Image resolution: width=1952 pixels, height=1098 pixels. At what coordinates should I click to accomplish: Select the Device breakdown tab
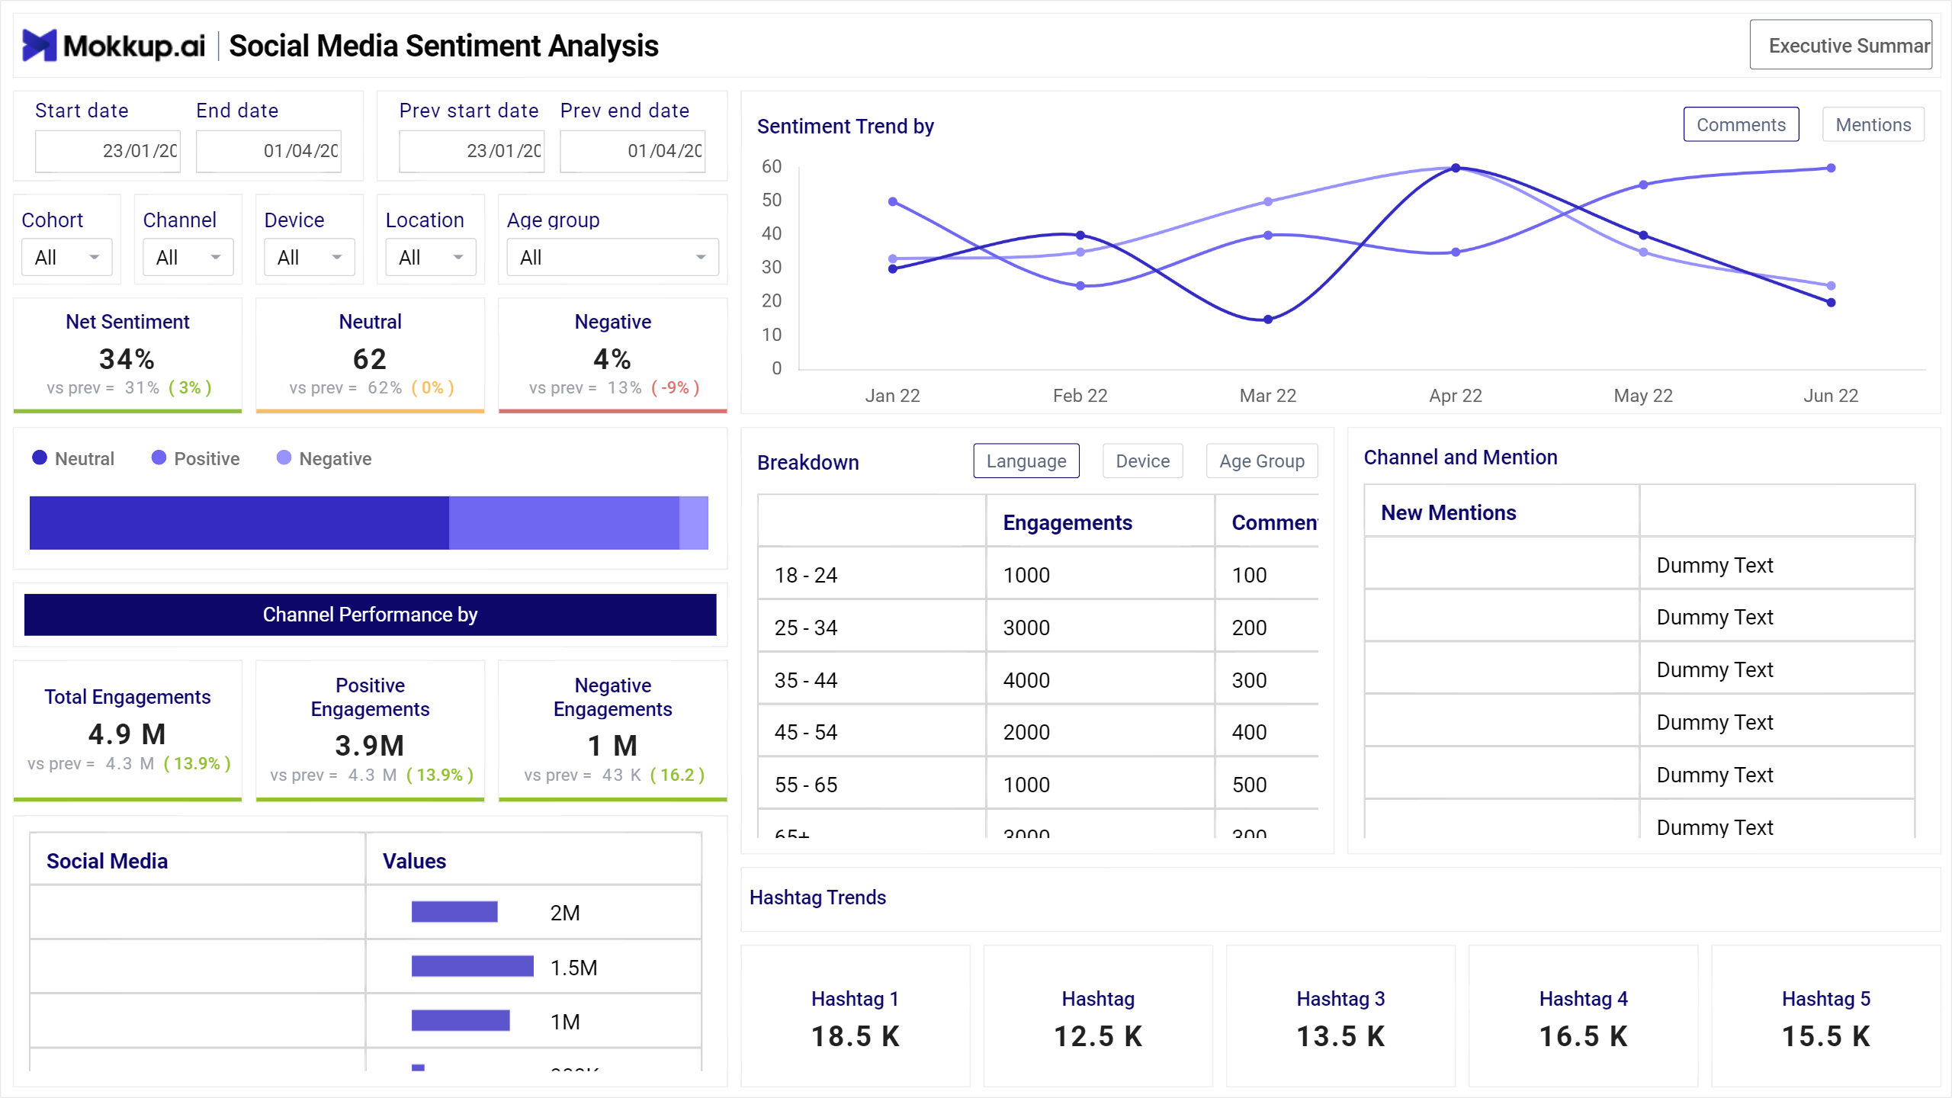(x=1142, y=461)
